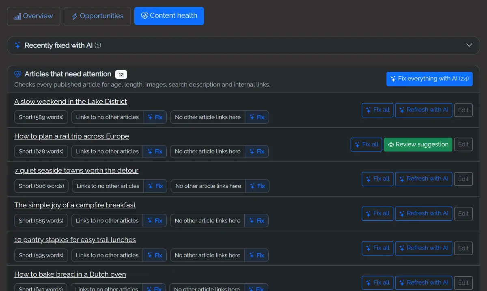The image size is (487, 291).
Task: Fix 'No other article links here' for rail trip
Action: pos(257,151)
